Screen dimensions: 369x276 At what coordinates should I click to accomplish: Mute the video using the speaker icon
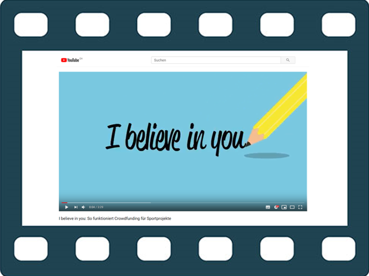(x=83, y=207)
